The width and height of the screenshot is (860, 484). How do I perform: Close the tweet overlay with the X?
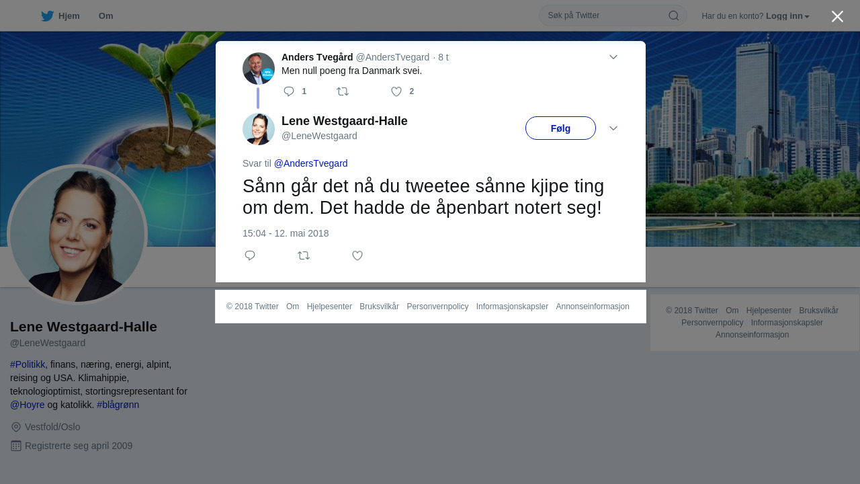point(837,16)
